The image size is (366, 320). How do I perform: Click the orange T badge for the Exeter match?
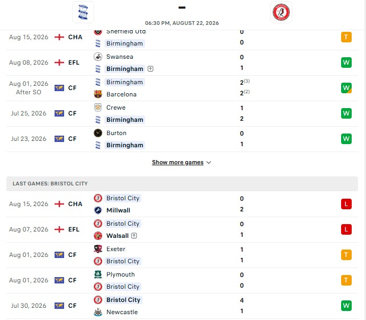click(346, 255)
